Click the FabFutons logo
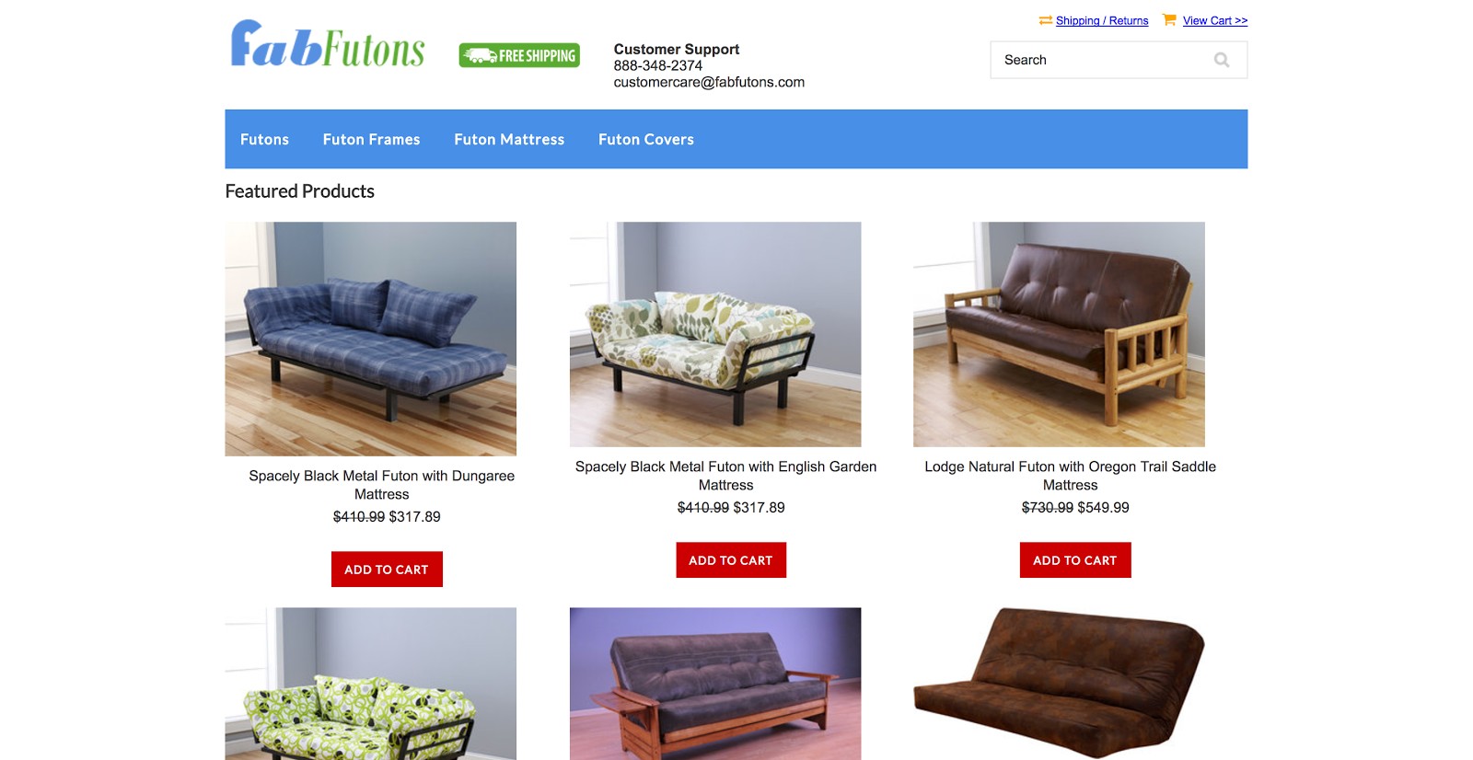The width and height of the screenshot is (1473, 760). point(328,44)
